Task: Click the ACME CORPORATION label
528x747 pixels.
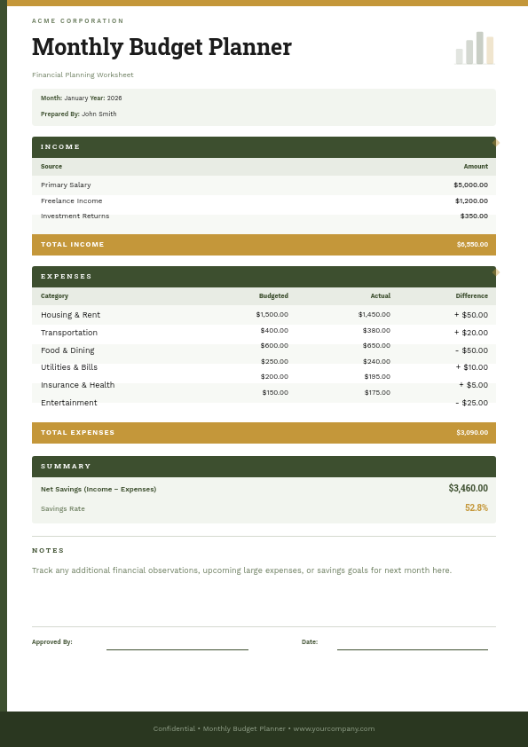Action: coord(78,21)
